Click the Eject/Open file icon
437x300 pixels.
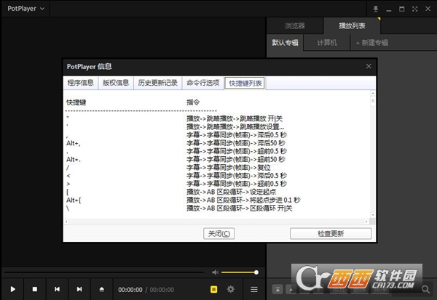(101, 289)
